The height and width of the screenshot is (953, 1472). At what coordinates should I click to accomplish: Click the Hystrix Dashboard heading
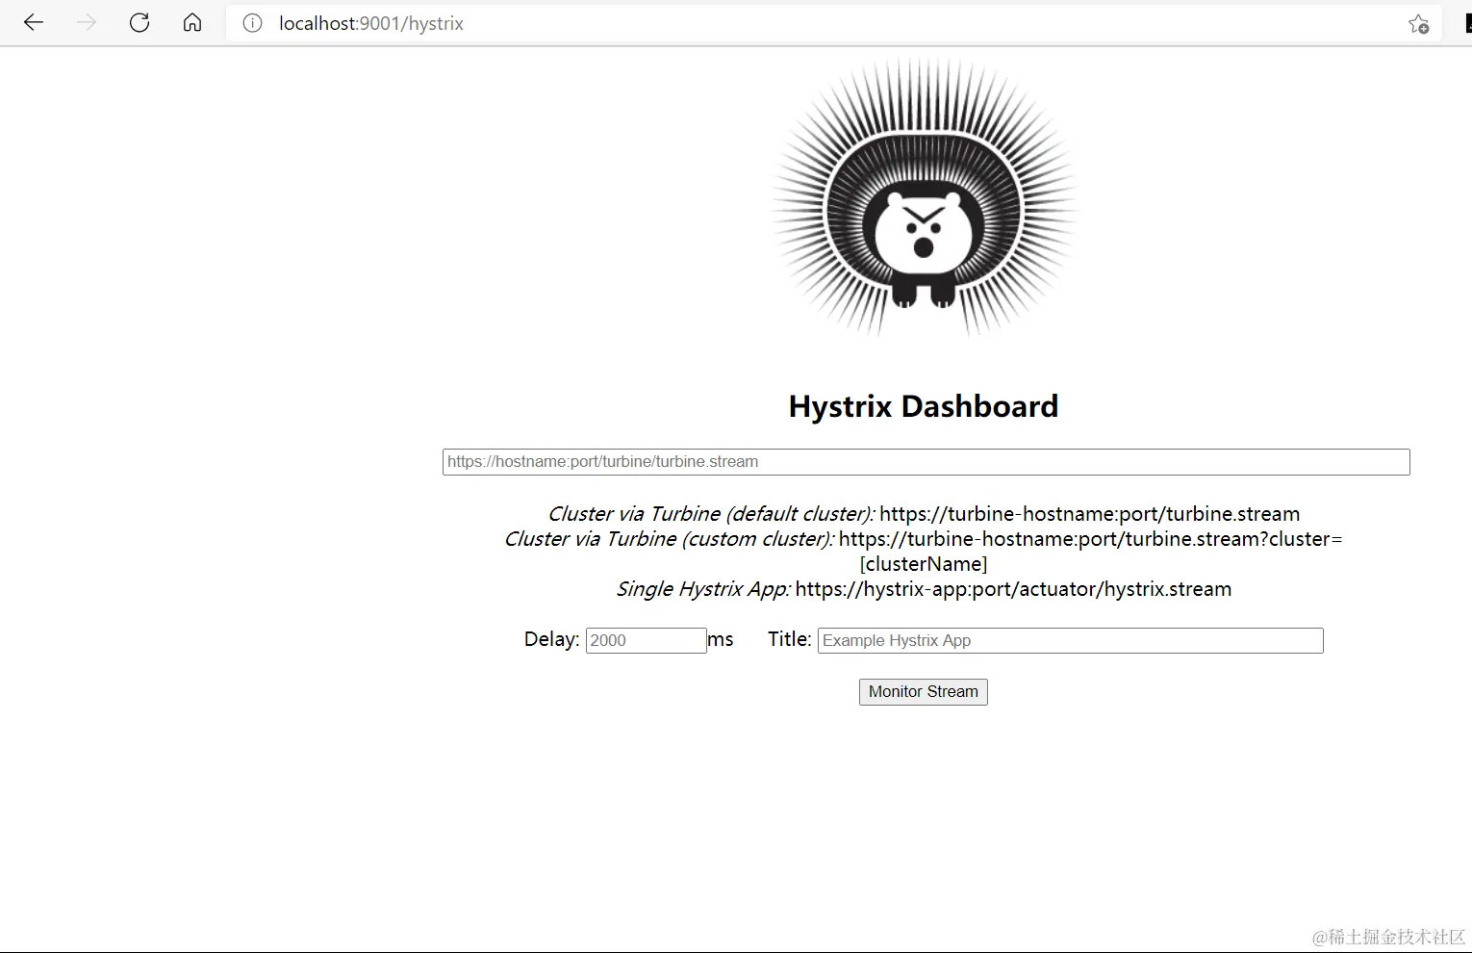924,406
